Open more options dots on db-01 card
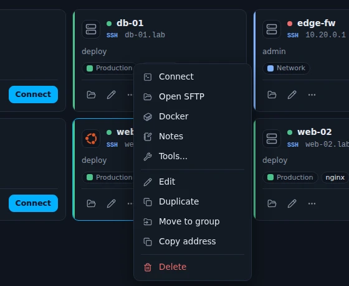This screenshot has height=286, width=349. coord(130,95)
